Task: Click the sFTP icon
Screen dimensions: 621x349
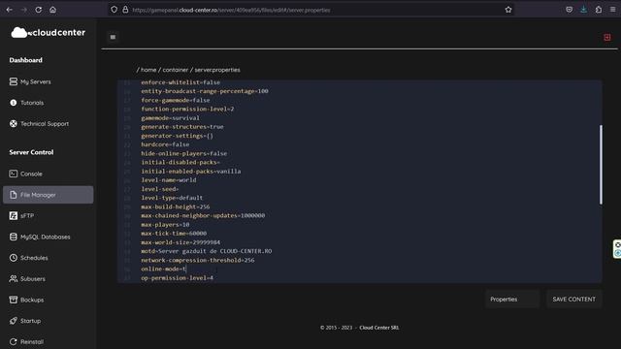Action: 13,215
